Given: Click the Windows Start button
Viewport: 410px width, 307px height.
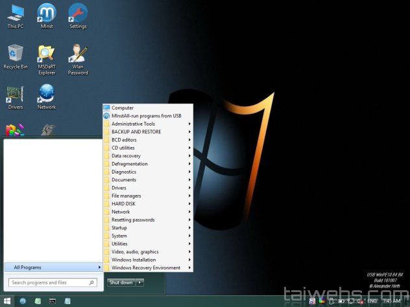Looking at the screenshot, I should (x=7, y=301).
